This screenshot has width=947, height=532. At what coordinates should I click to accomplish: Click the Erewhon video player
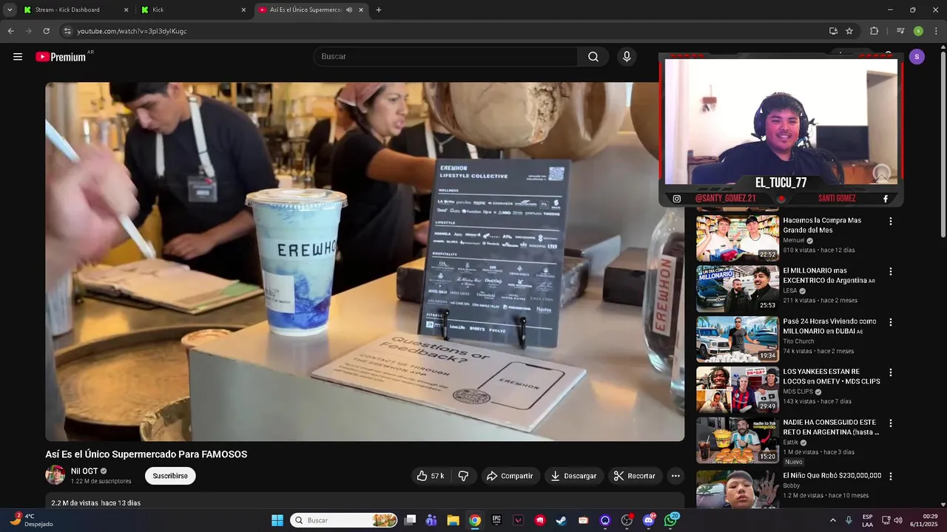click(365, 262)
